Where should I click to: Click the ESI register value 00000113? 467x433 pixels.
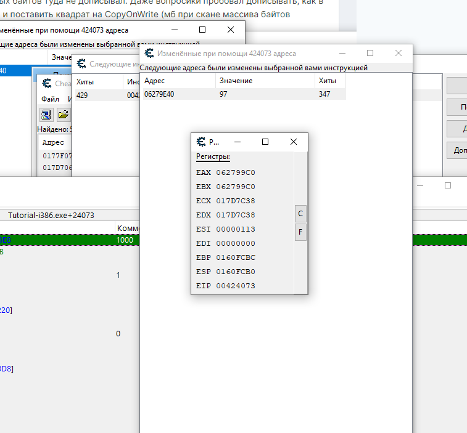point(235,229)
